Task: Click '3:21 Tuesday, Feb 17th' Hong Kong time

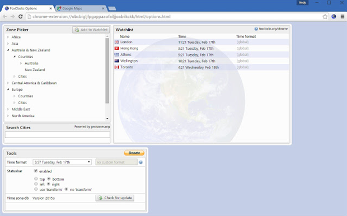Action: (x=196, y=49)
